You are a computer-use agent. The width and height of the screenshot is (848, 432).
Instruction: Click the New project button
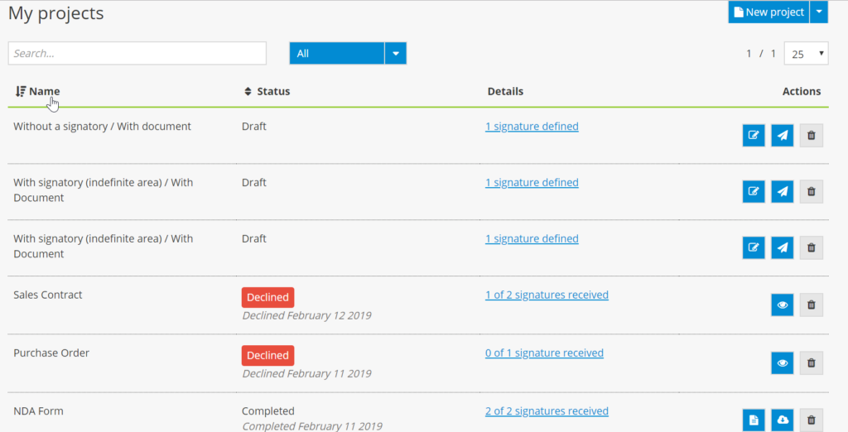point(768,12)
